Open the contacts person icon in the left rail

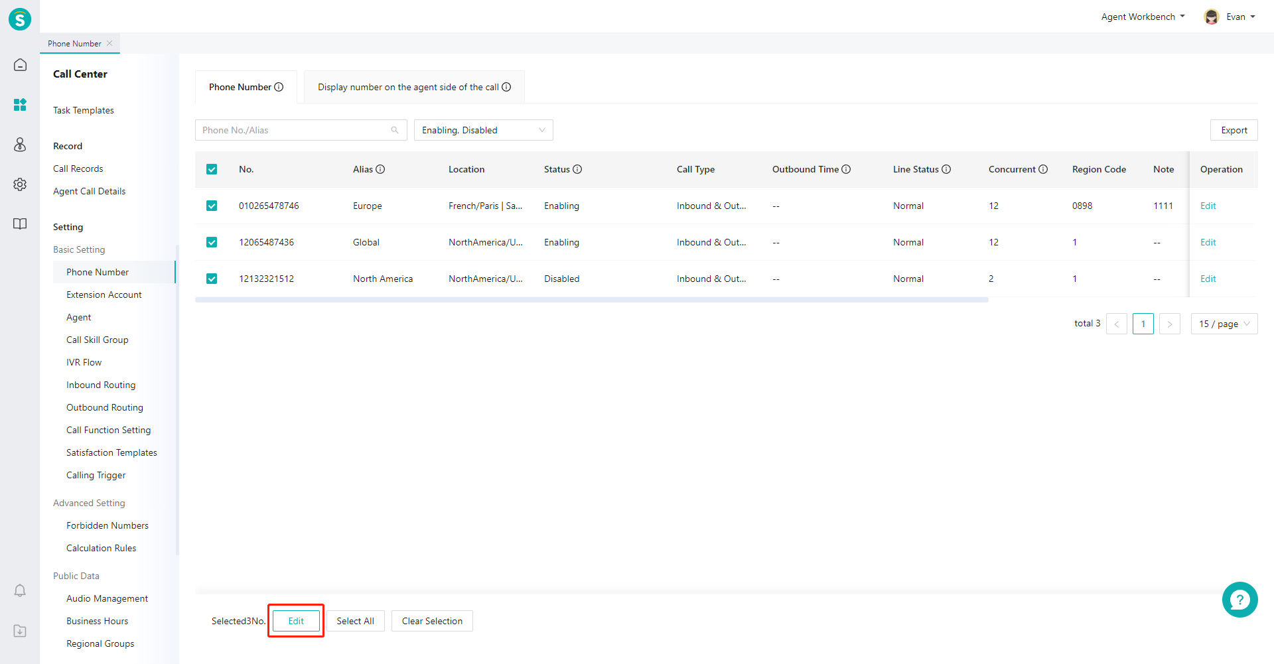(20, 145)
